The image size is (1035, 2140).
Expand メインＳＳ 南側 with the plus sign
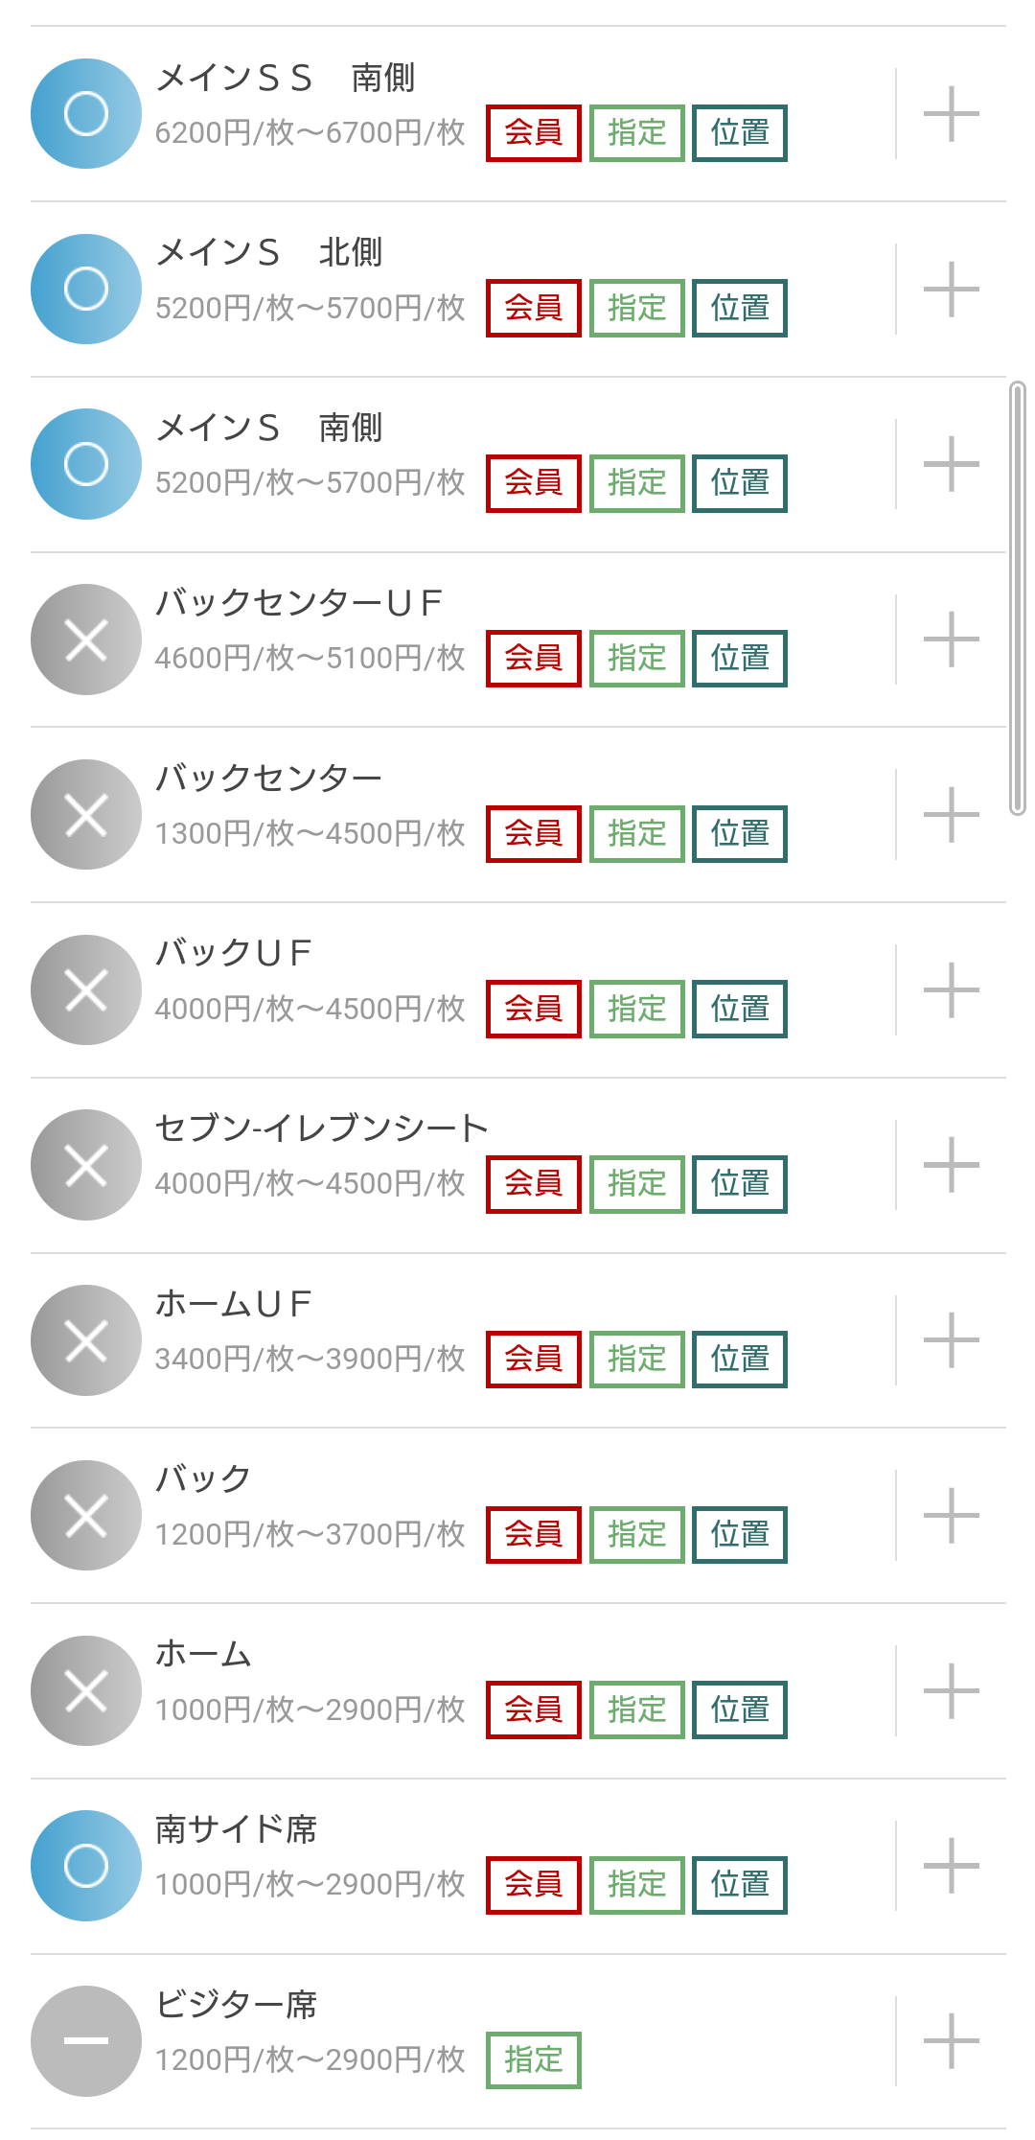click(951, 114)
